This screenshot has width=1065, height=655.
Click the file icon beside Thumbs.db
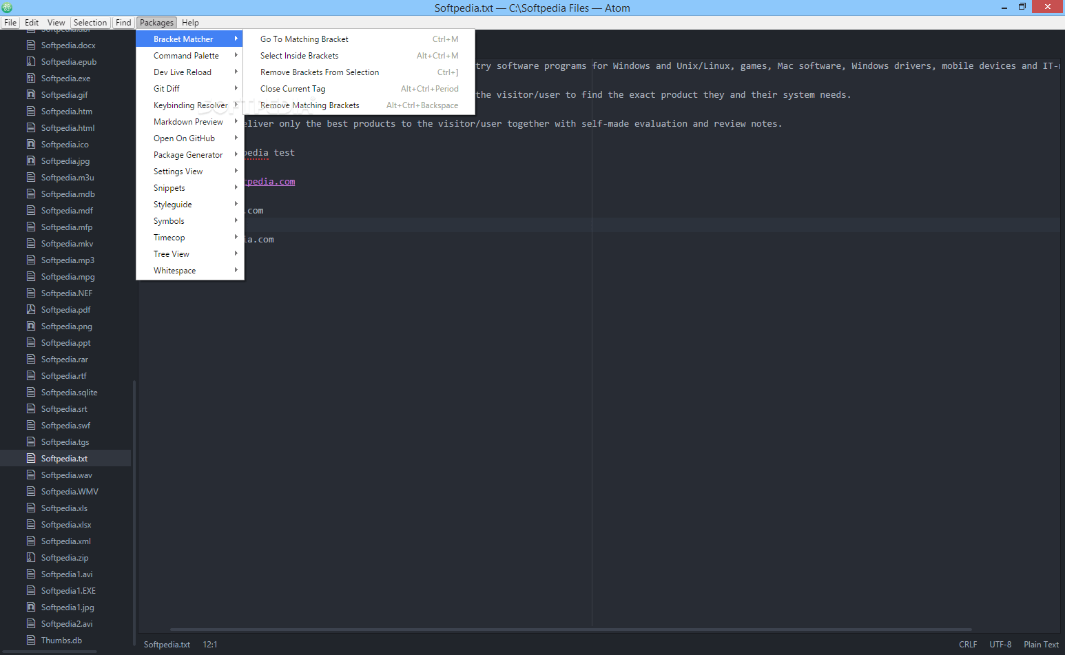[31, 640]
